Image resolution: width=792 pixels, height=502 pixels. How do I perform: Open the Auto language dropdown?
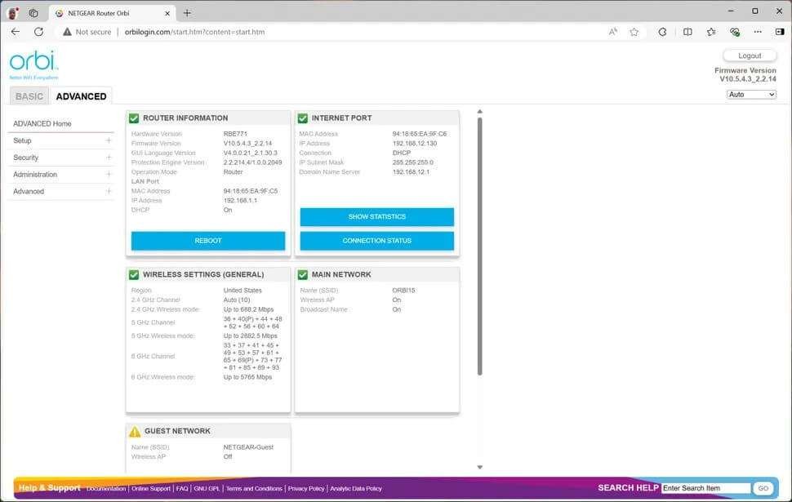pyautogui.click(x=751, y=95)
